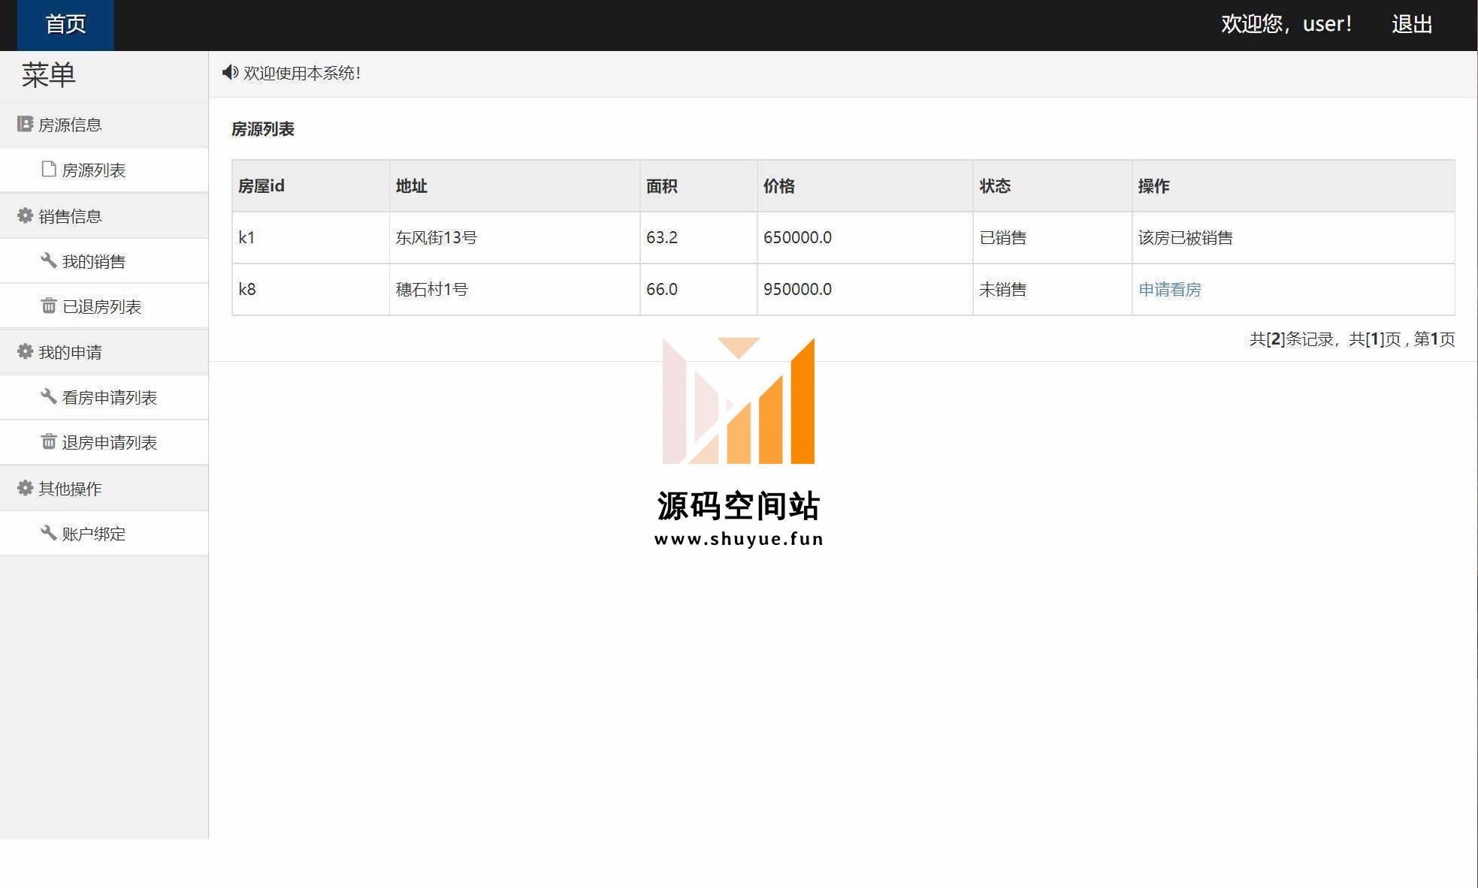Open 已退房列表 menu item
This screenshot has width=1478, height=888.
click(104, 306)
